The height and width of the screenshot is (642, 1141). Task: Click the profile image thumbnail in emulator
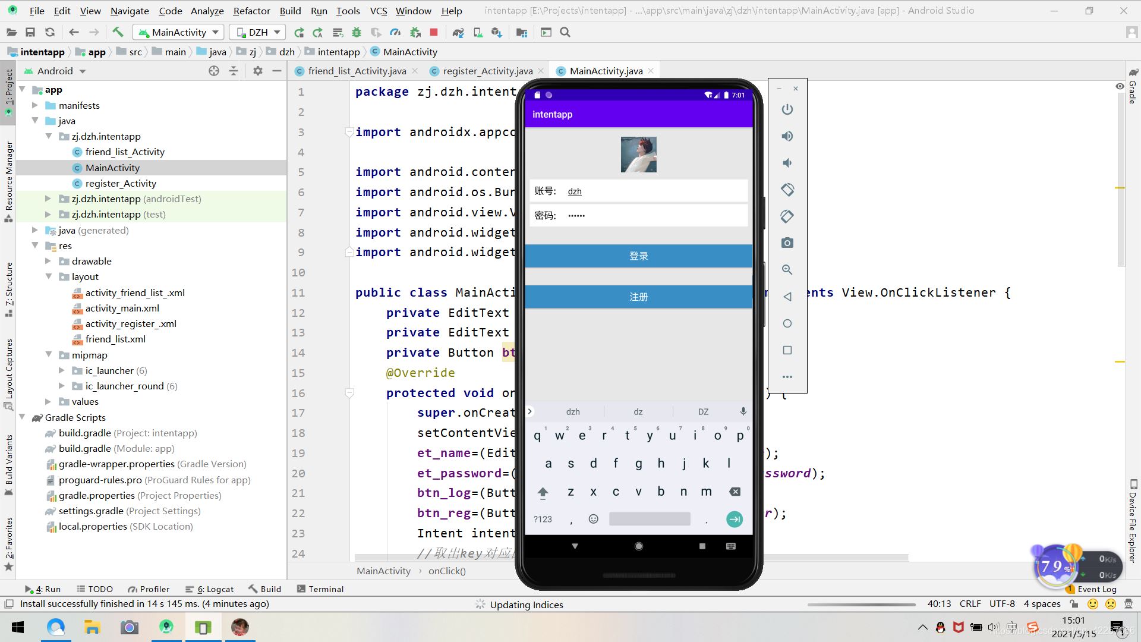pos(639,153)
